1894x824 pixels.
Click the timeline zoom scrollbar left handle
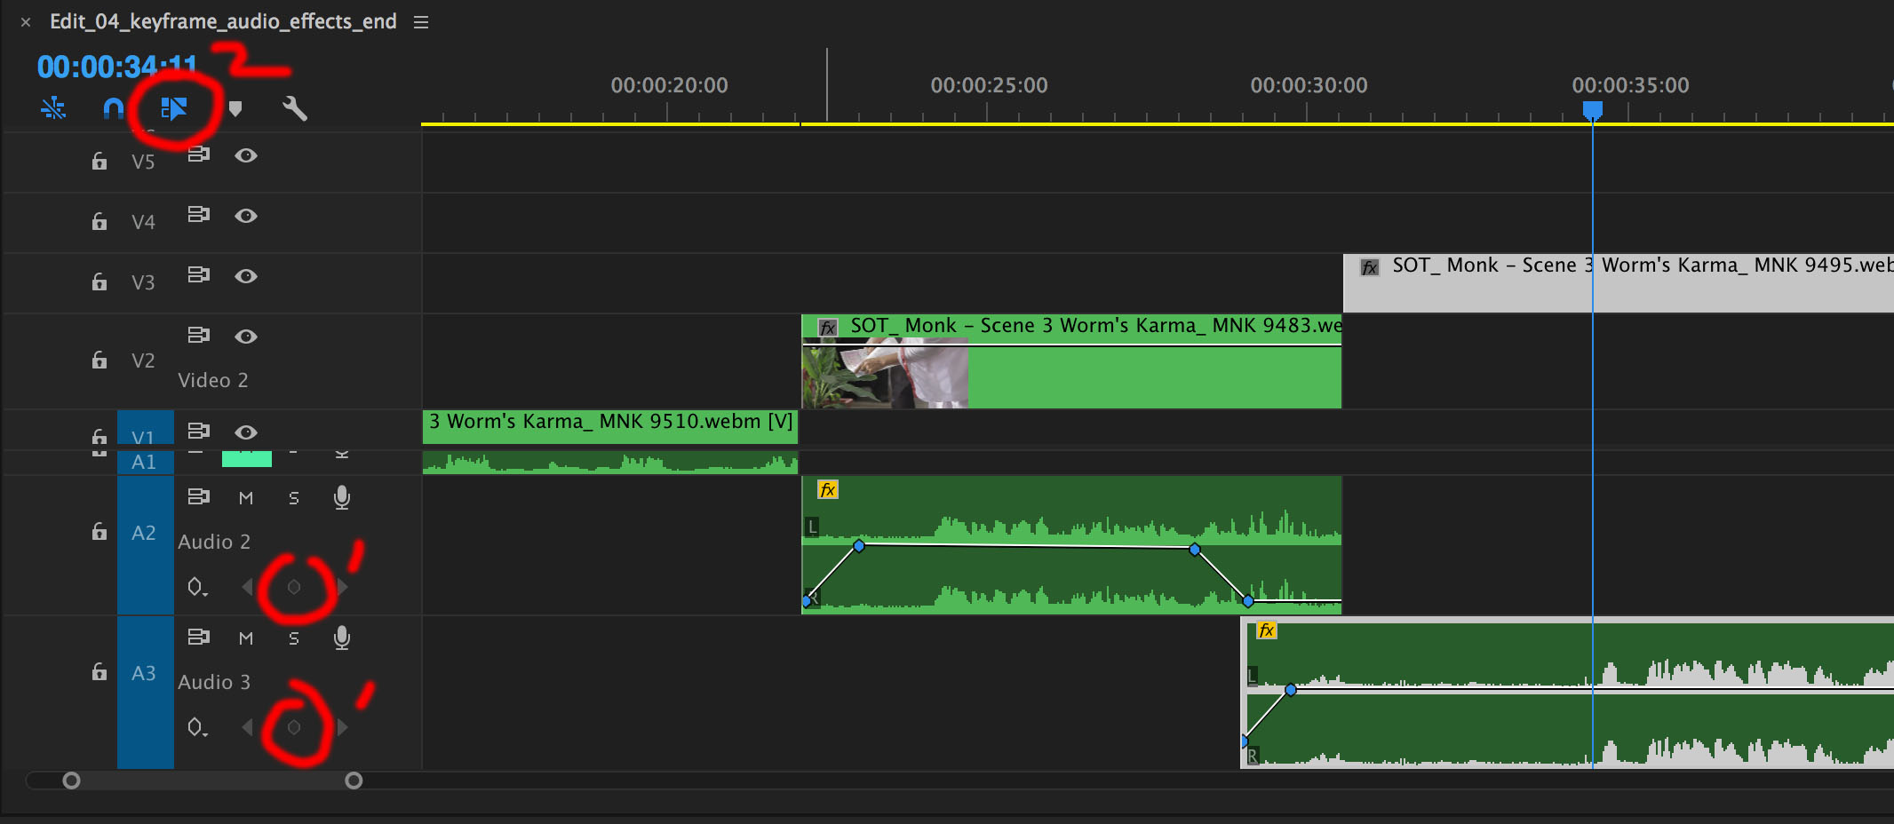71,780
